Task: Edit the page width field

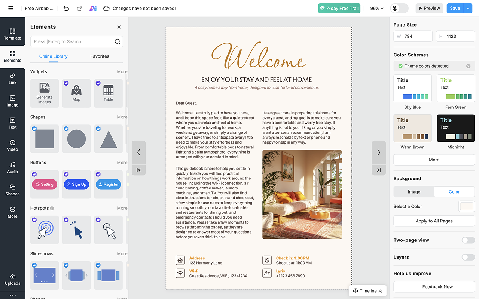Action: 413,36
